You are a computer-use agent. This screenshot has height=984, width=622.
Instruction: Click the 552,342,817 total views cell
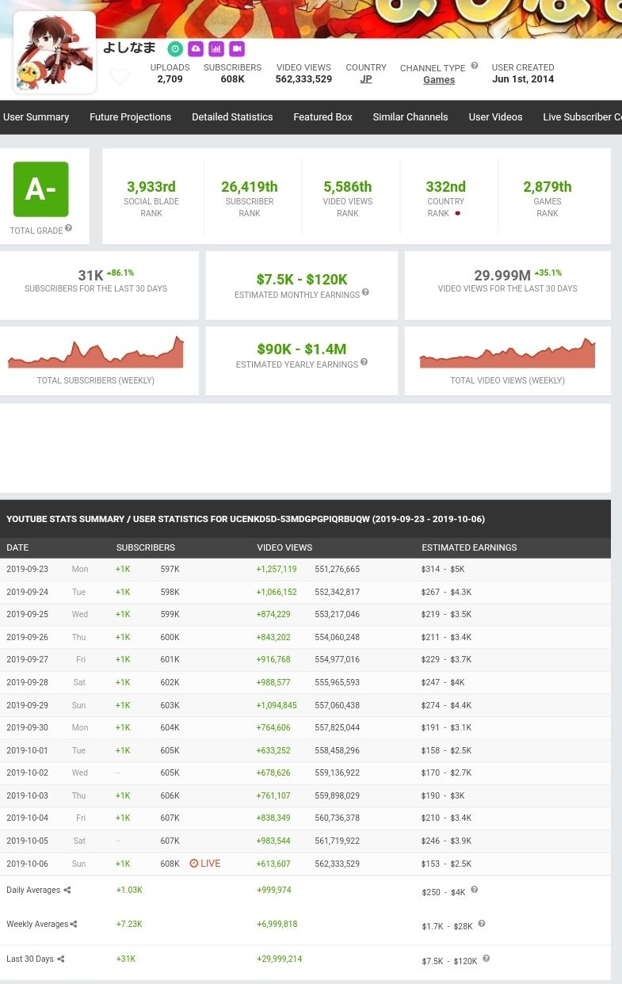[x=337, y=593]
